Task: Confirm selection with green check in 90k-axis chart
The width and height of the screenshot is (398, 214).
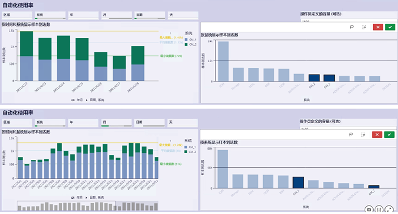Action: 390,134
